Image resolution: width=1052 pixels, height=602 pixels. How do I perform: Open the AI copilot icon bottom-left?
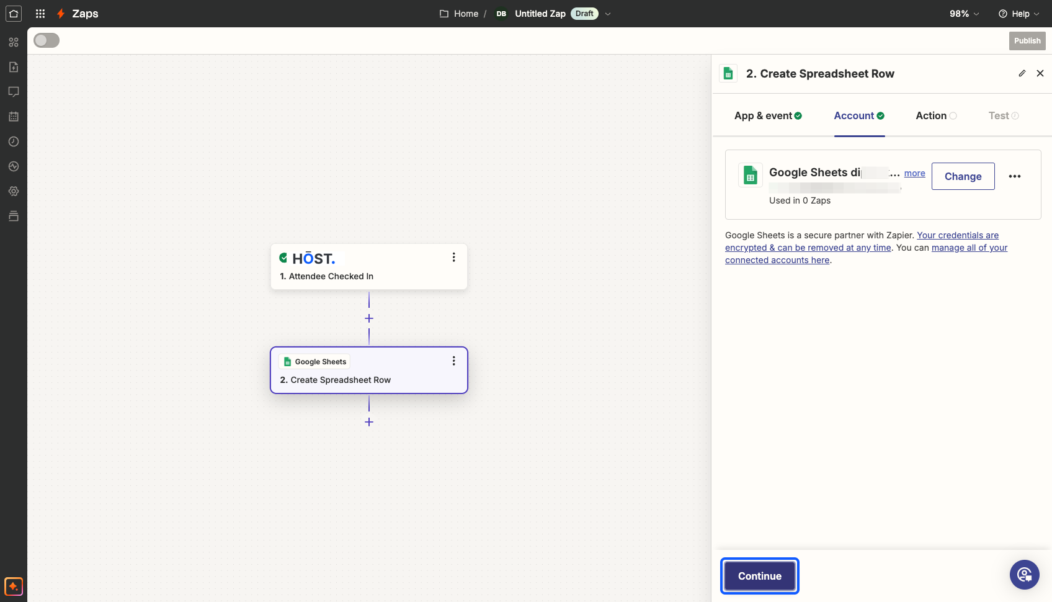(x=14, y=586)
